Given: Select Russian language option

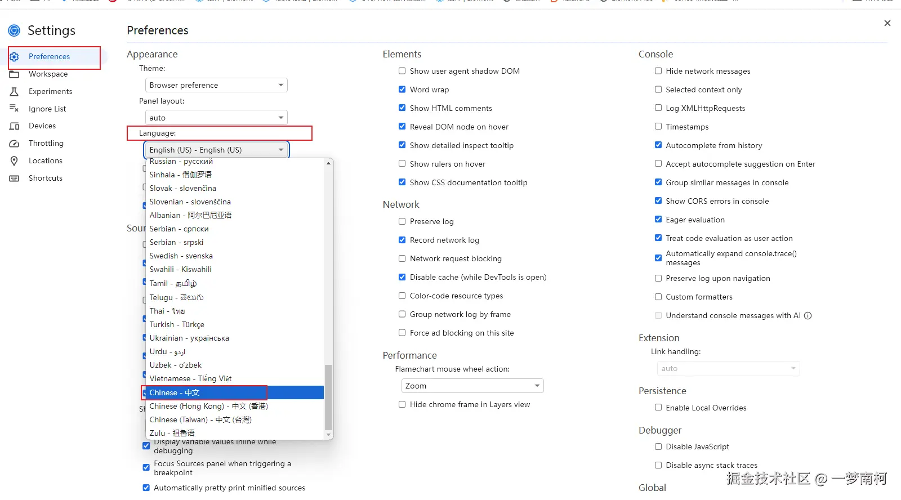Looking at the screenshot, I should (235, 162).
